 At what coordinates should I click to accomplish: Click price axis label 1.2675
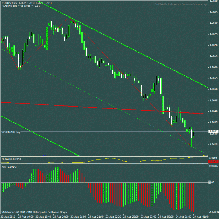pyautogui.click(x=213, y=34)
